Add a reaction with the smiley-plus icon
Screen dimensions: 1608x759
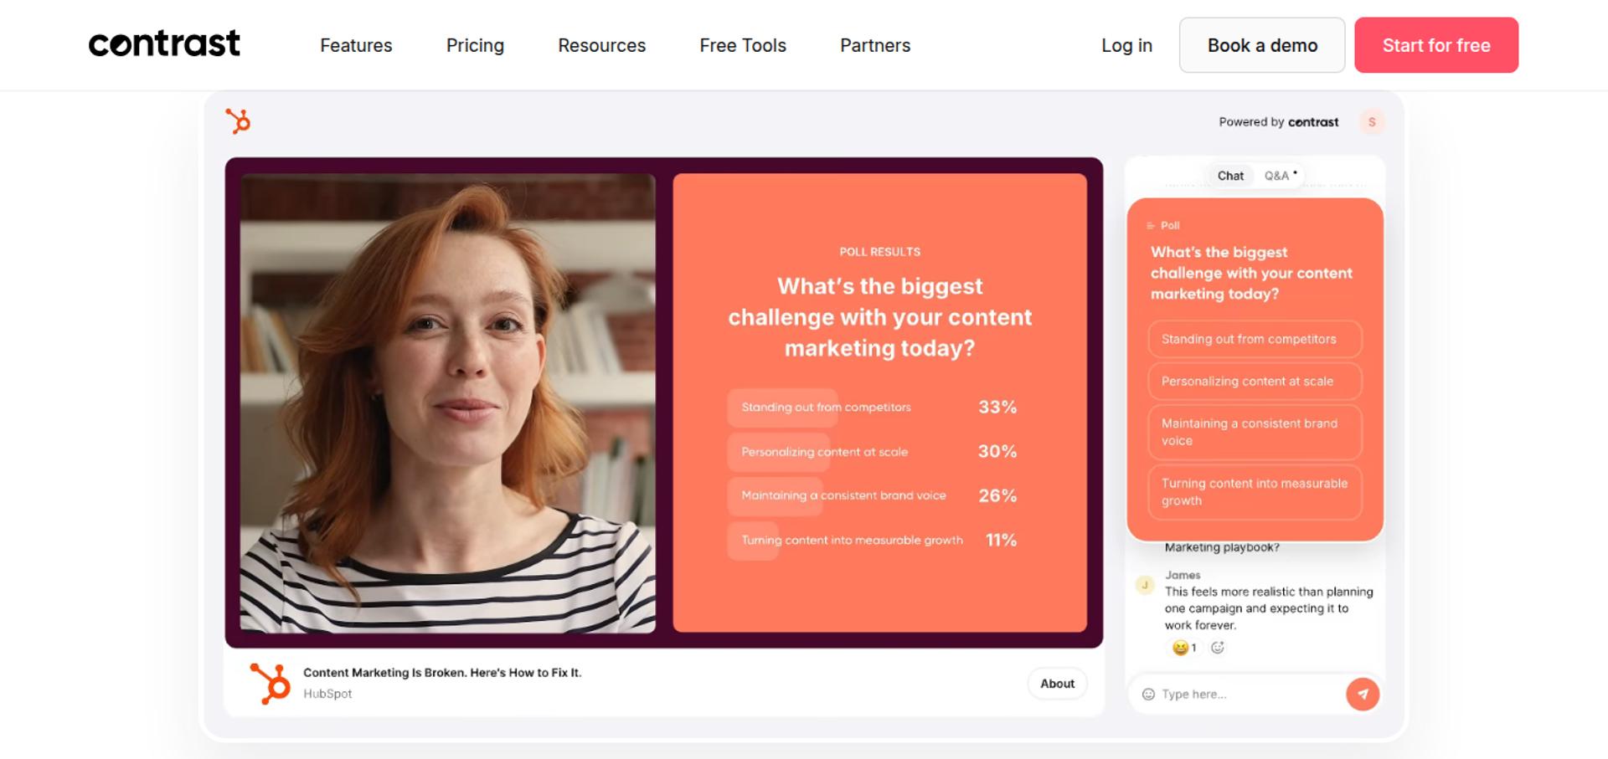1218,647
